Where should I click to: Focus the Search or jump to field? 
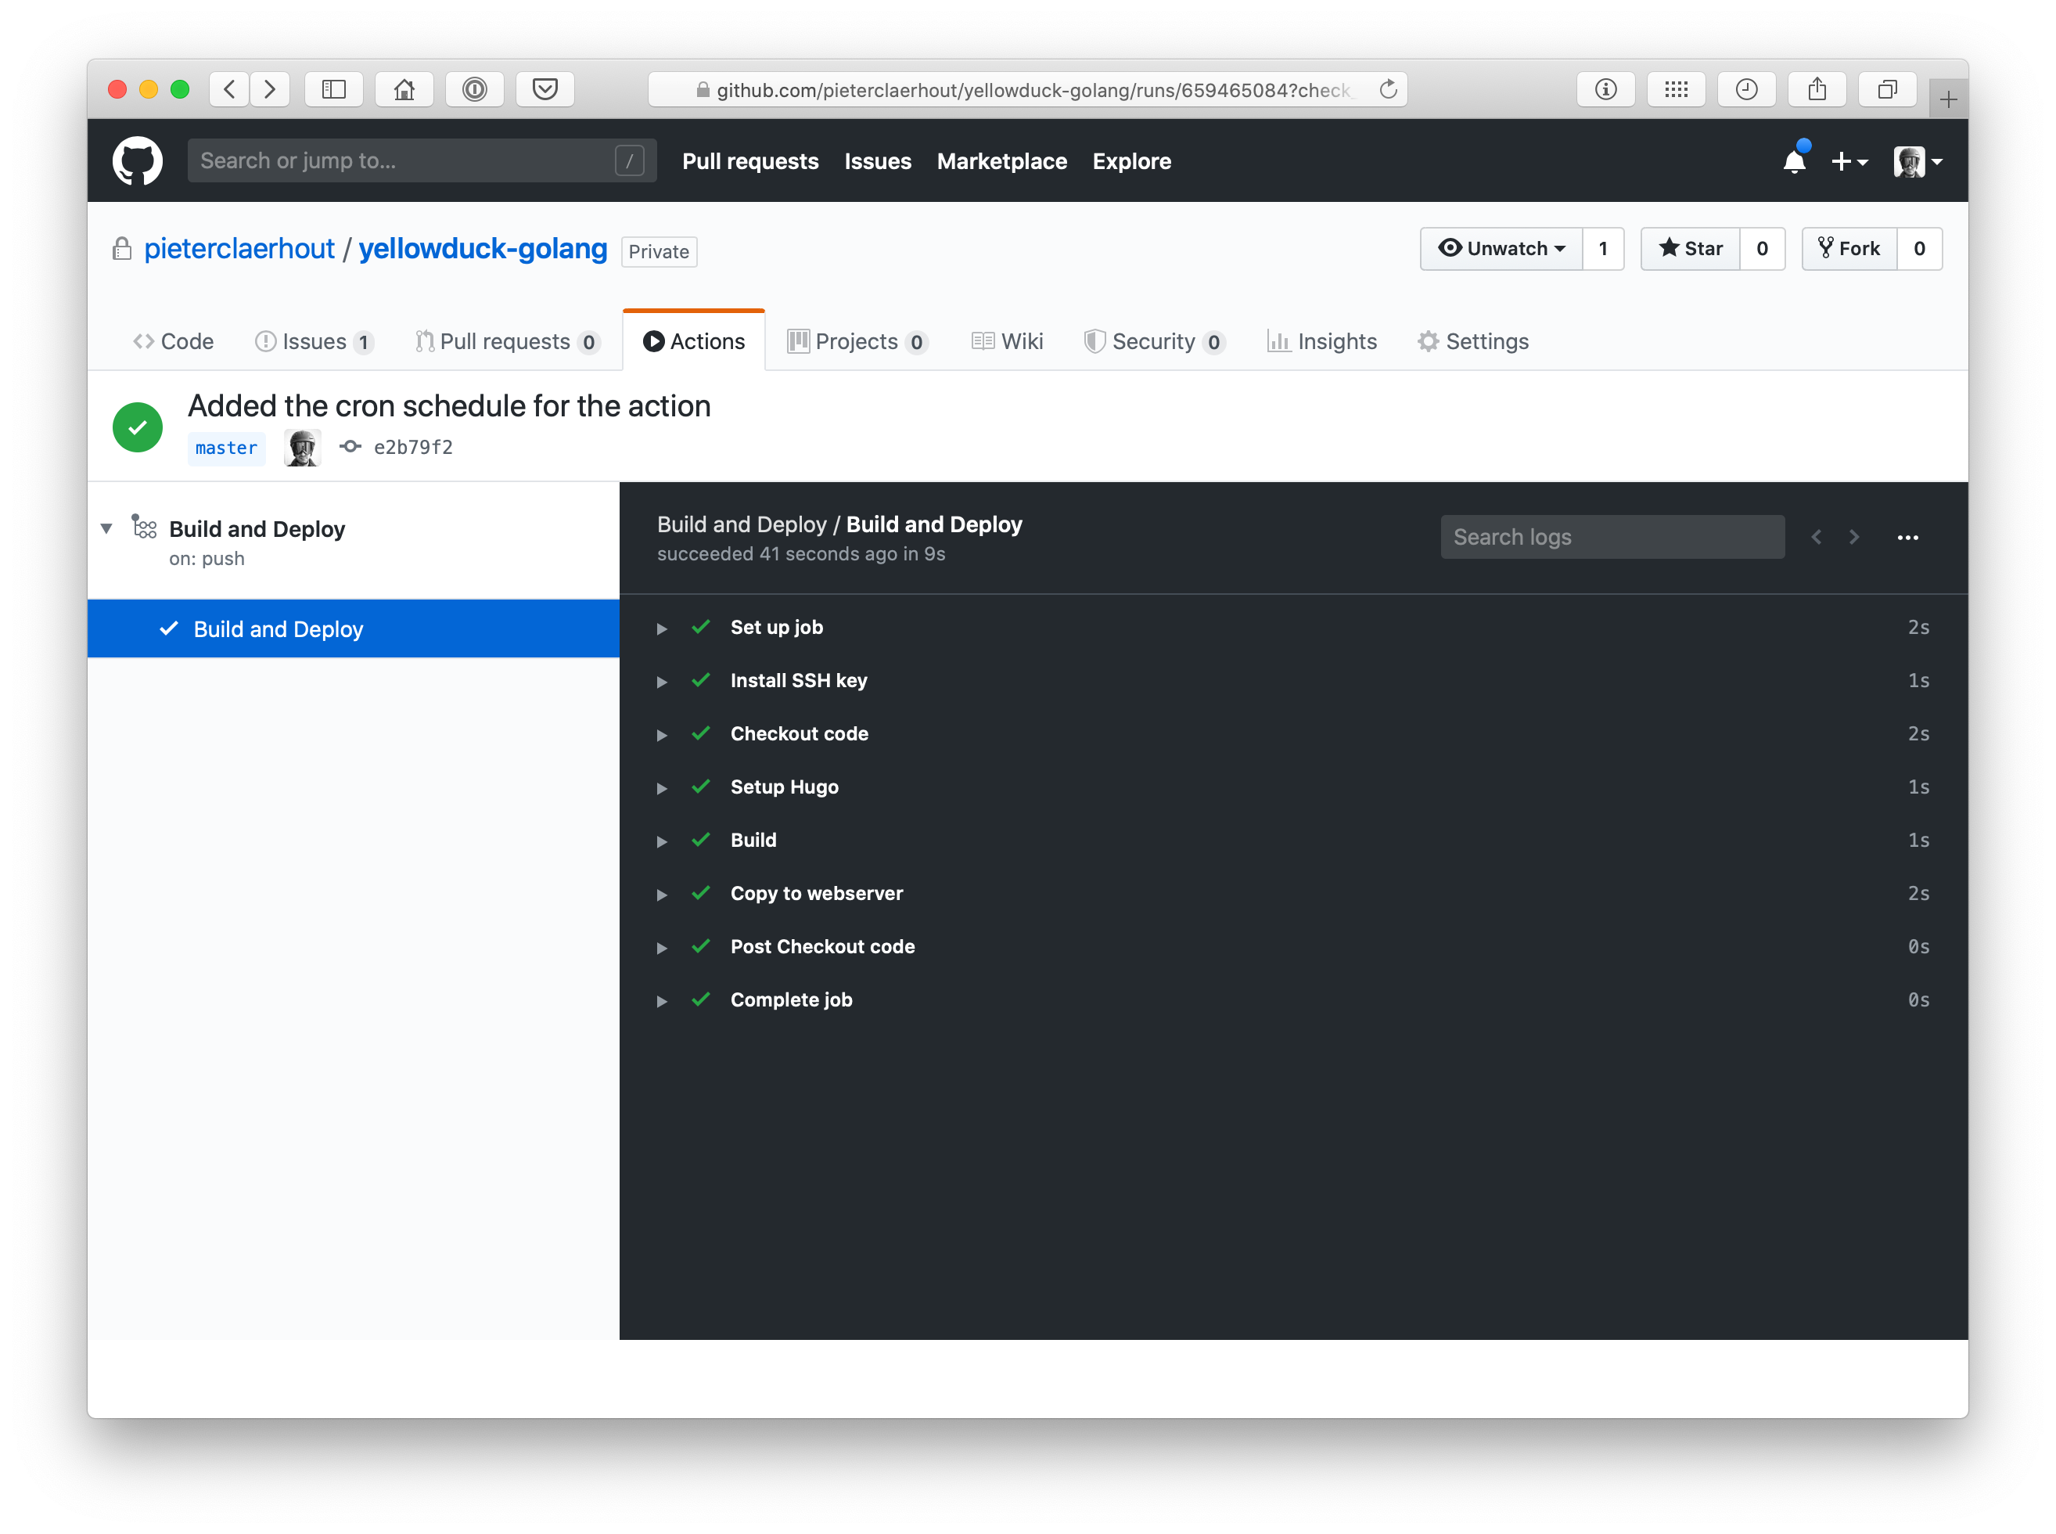click(x=422, y=160)
